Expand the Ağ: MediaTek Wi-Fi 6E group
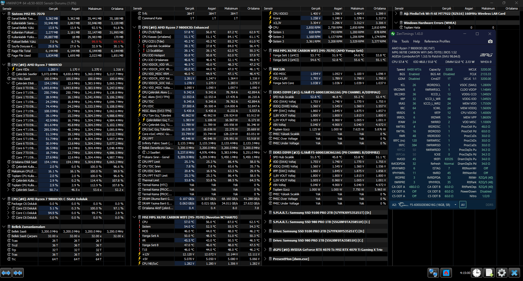 point(396,14)
